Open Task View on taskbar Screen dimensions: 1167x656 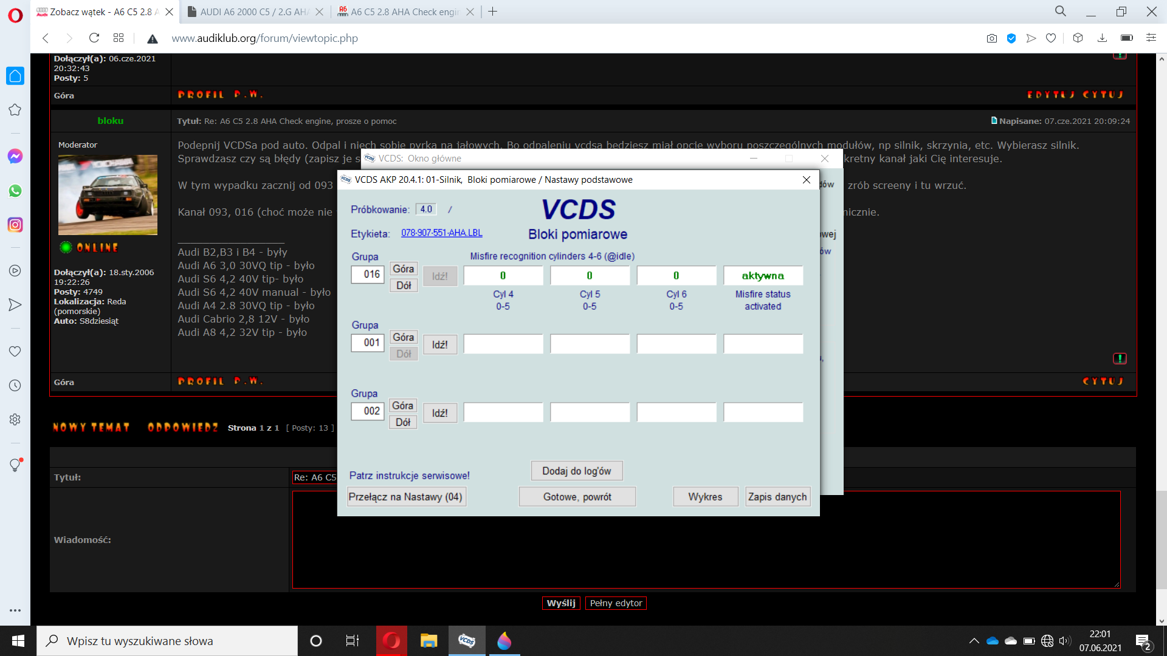pos(353,641)
